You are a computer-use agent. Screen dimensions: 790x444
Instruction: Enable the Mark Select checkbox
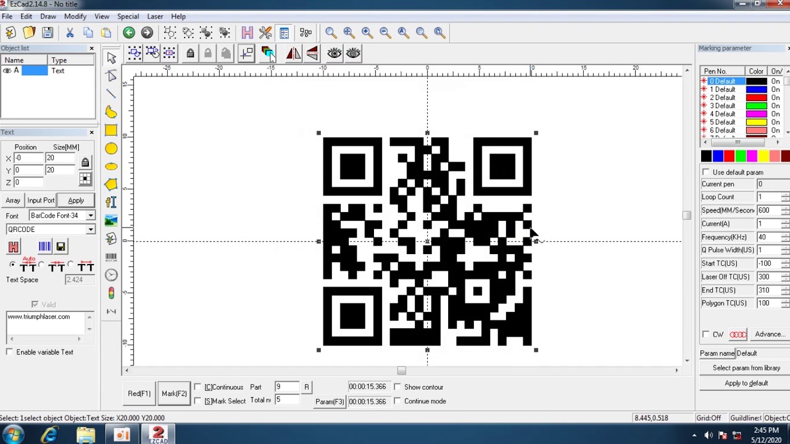point(197,401)
